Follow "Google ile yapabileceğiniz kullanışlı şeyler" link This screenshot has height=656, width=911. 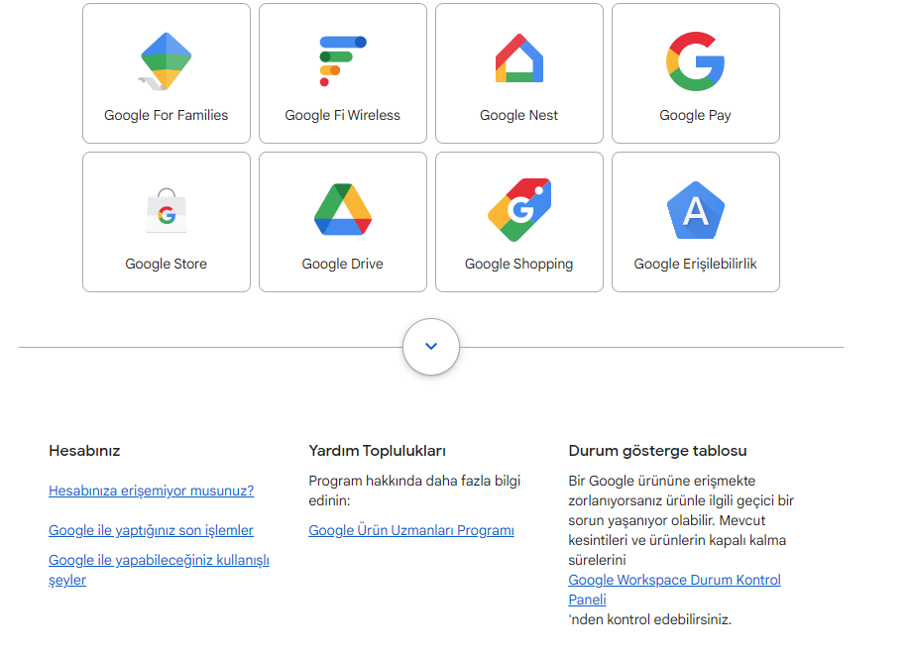[159, 570]
